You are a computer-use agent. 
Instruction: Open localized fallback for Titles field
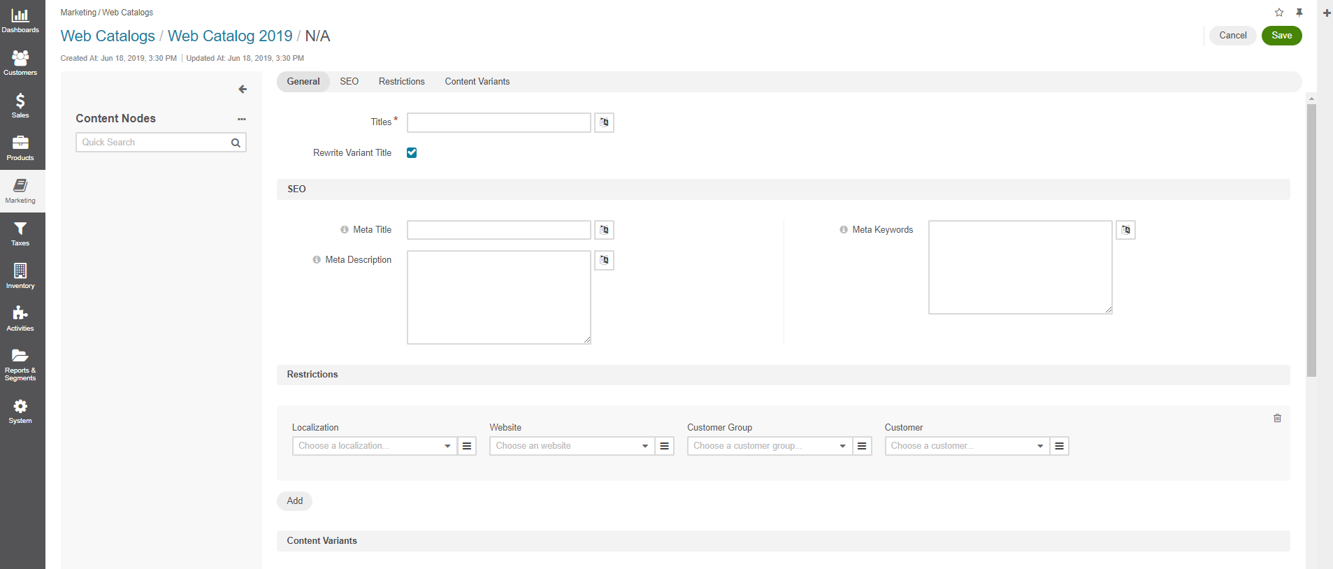[605, 122]
